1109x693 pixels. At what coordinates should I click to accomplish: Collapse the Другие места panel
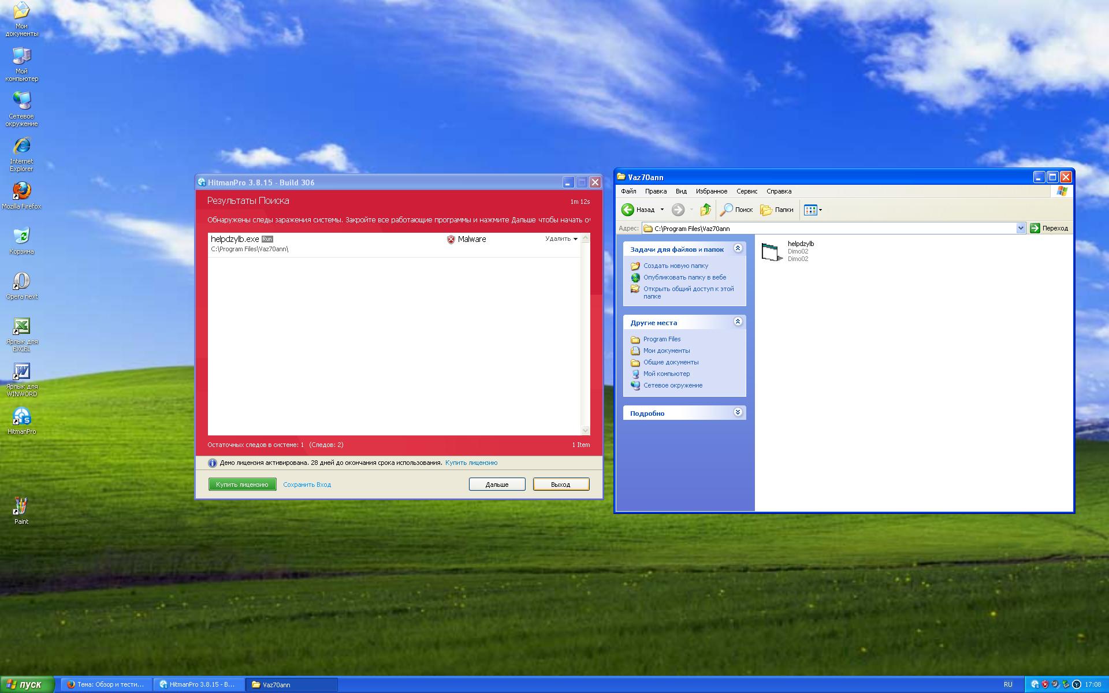click(738, 322)
